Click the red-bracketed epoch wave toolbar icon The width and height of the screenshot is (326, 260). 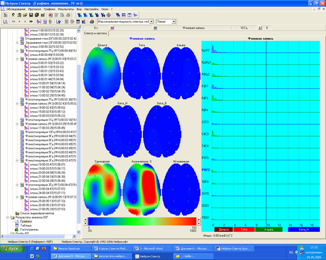click(39, 21)
